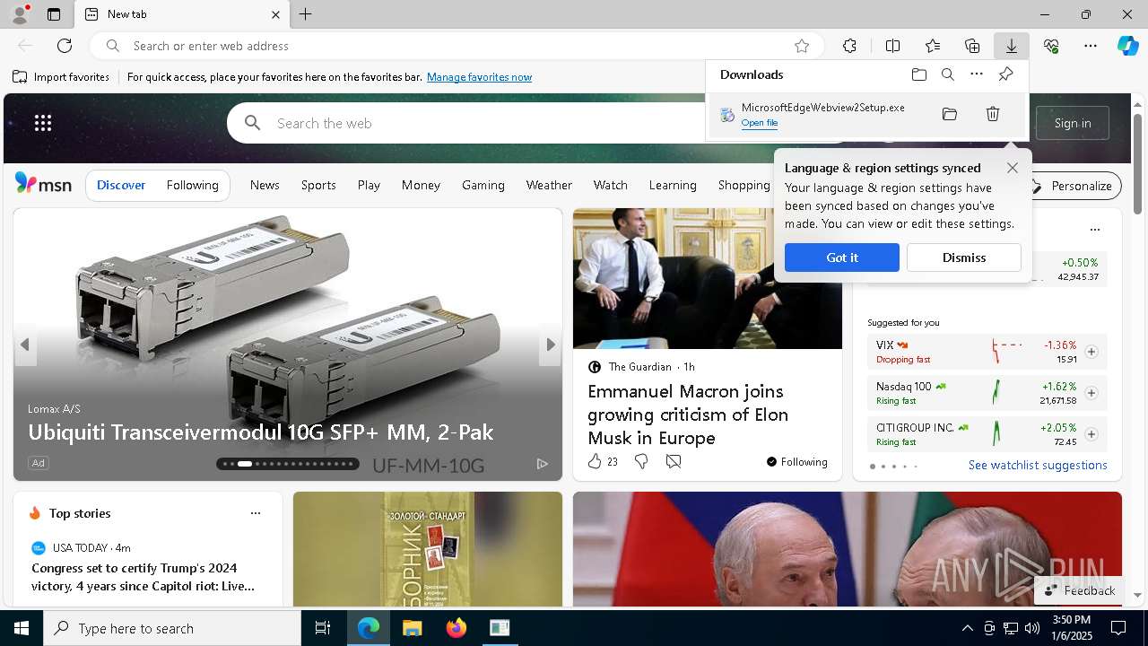Click the page vertical scrollbar thumb

[1138, 164]
